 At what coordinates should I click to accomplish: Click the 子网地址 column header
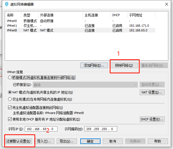[141, 15]
